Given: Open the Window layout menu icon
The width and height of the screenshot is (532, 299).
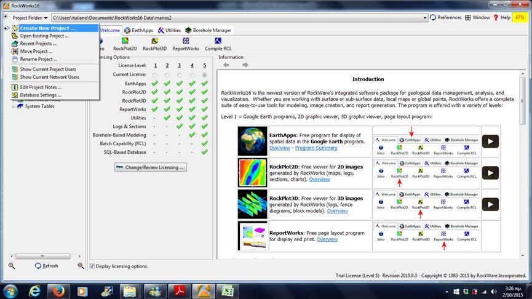Looking at the screenshot, I should [468, 18].
